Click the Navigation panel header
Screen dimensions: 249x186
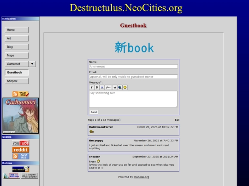pyautogui.click(x=20, y=19)
